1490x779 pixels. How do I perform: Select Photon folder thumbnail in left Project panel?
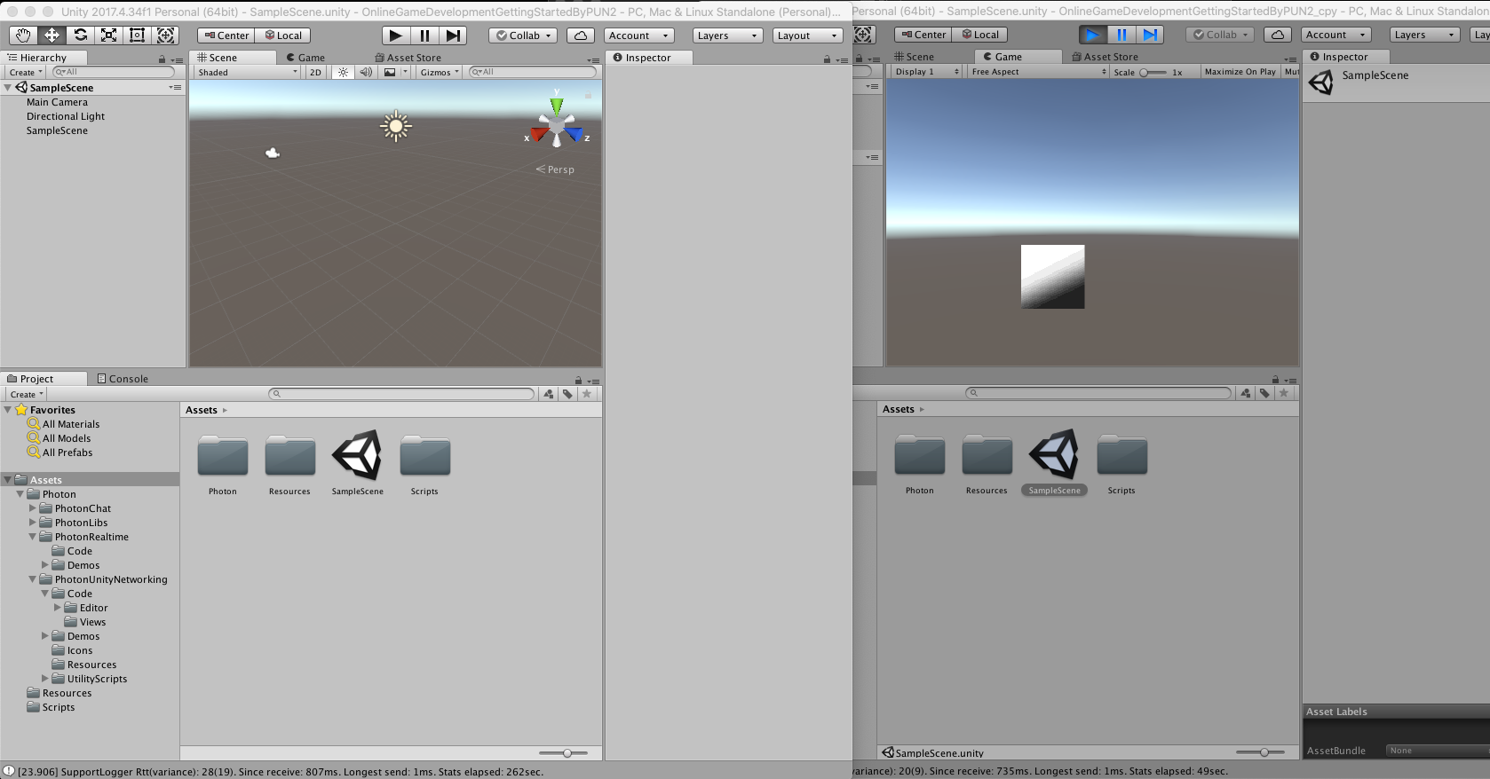(x=223, y=465)
